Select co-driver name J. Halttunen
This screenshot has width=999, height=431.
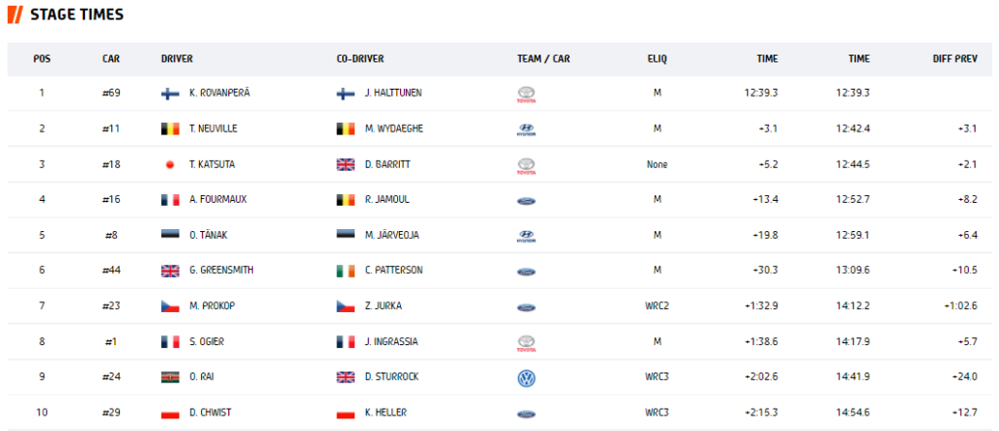point(393,93)
